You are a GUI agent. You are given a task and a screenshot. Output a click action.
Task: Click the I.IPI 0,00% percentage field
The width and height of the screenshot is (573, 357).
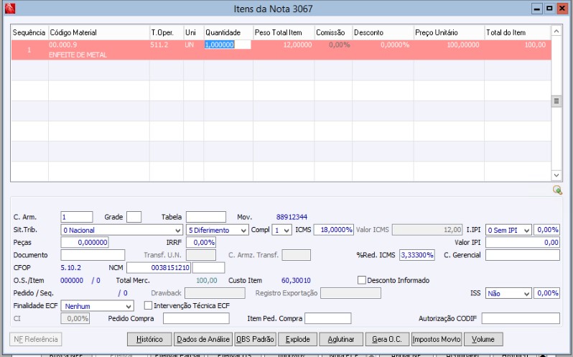[546, 230]
